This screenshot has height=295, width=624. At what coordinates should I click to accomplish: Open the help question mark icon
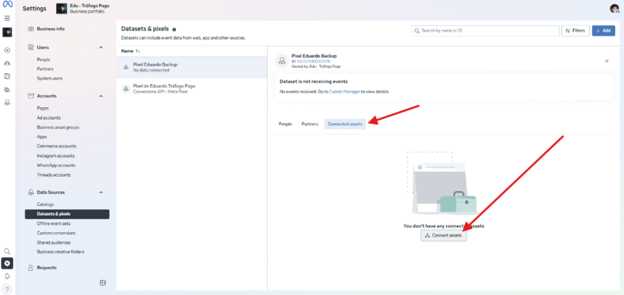click(x=7, y=289)
